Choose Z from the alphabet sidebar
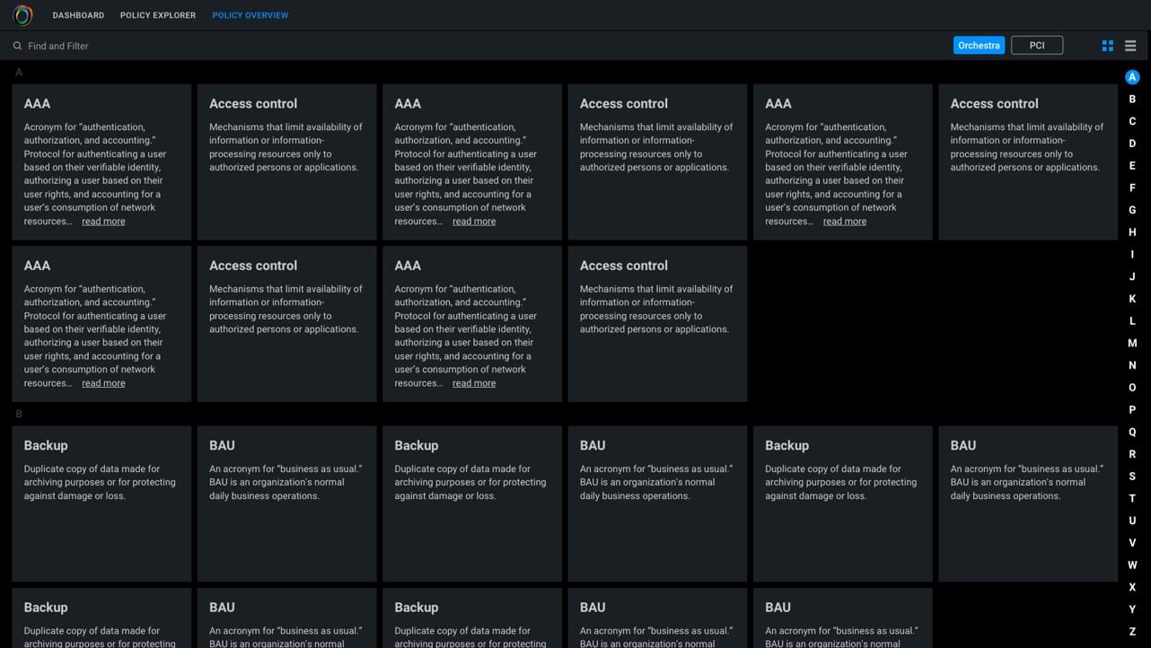The image size is (1151, 648). (1132, 631)
